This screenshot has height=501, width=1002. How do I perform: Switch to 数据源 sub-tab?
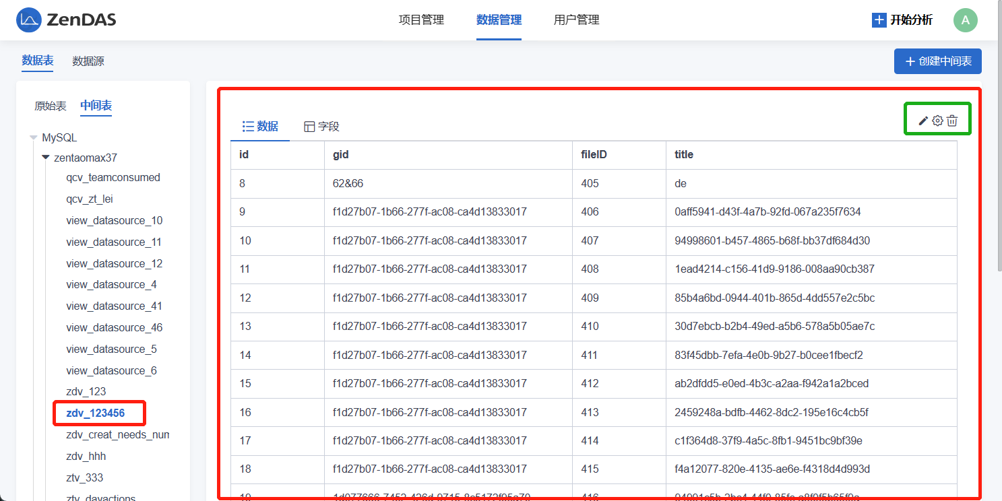(88, 61)
